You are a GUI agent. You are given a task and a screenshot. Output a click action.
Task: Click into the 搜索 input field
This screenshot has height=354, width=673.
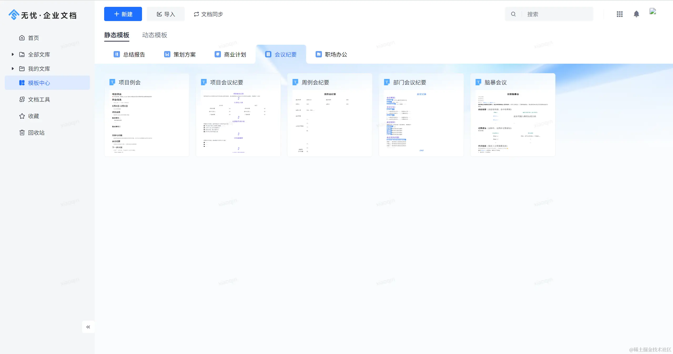click(x=558, y=14)
